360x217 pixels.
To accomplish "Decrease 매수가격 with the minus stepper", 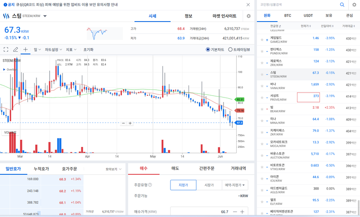I will [x=235, y=212].
